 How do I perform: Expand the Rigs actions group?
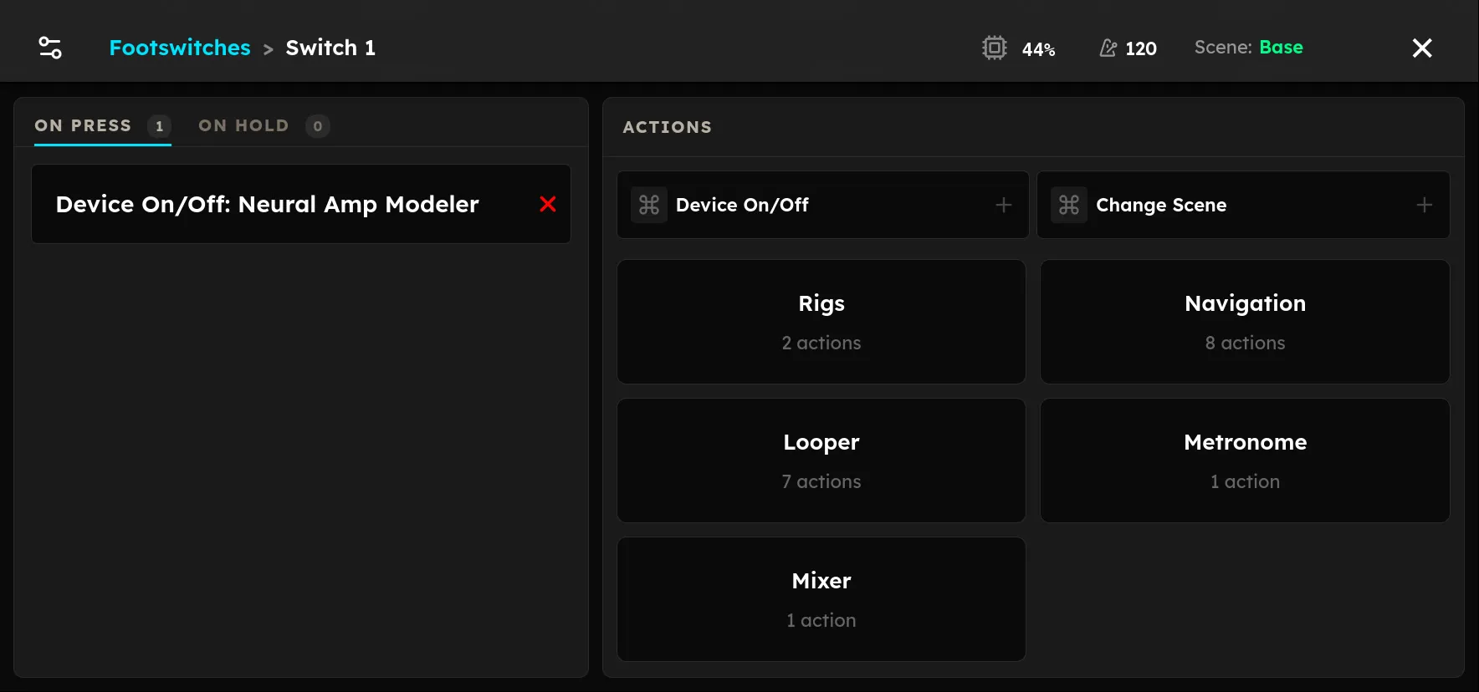coord(821,322)
